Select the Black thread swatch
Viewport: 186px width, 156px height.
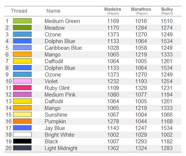click(x=22, y=141)
